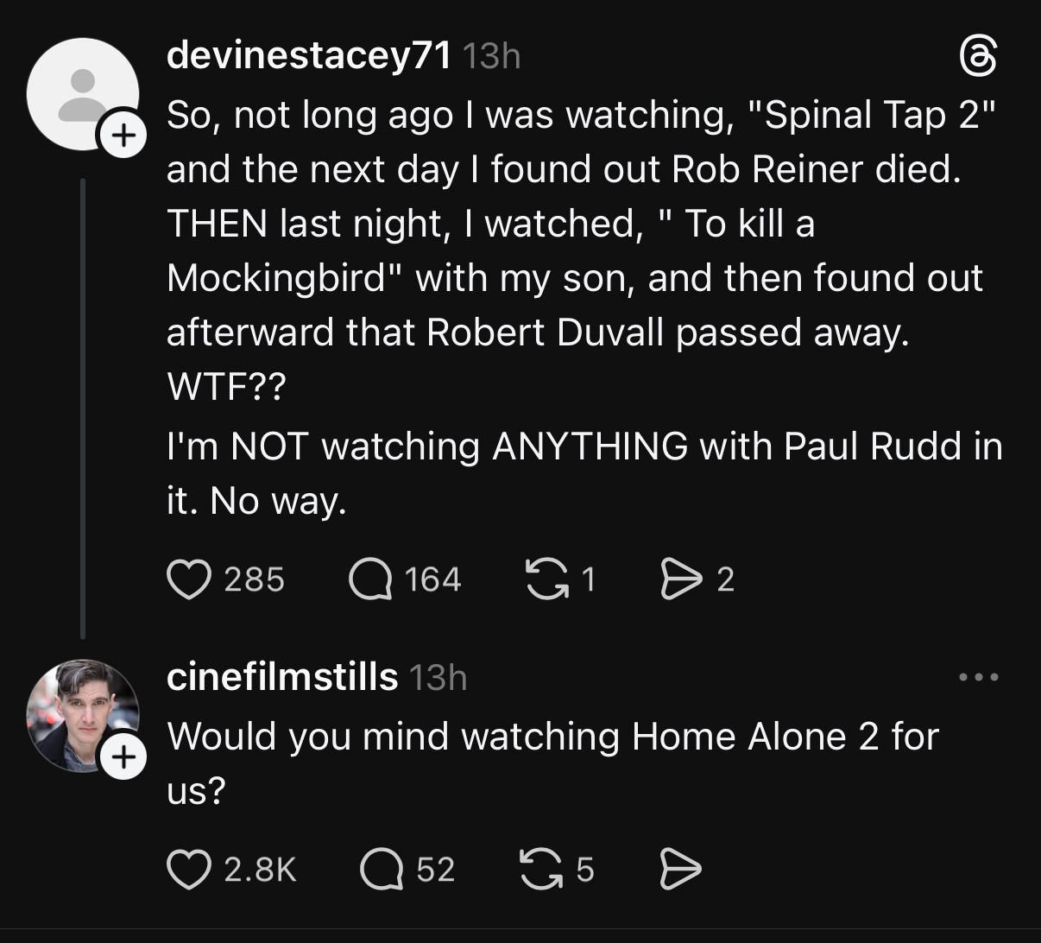
Task: Share devinestacey71's post via the send icon
Action: click(x=681, y=579)
